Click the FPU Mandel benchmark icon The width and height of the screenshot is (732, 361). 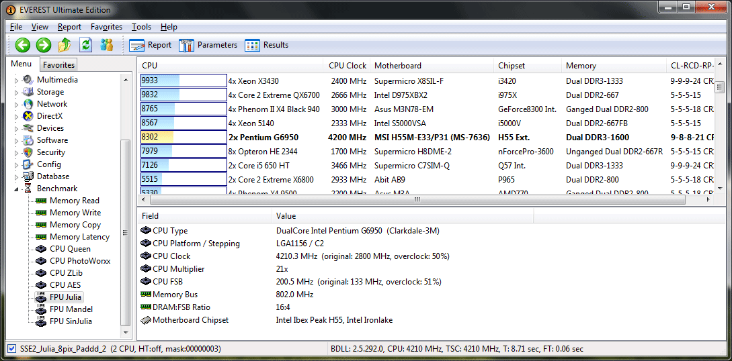[41, 309]
